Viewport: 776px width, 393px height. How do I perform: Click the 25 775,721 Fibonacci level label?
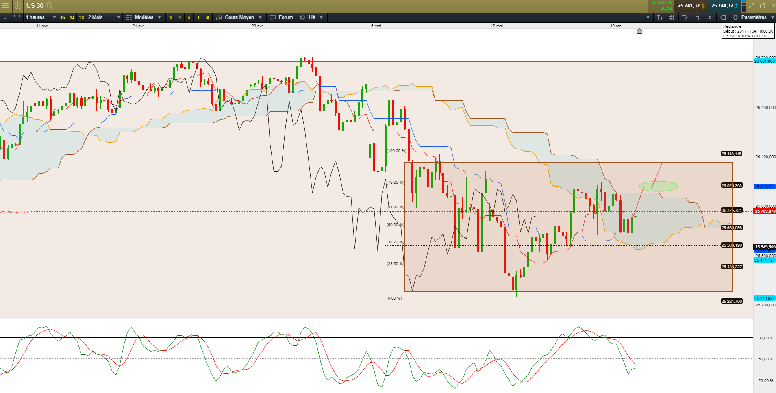732,210
